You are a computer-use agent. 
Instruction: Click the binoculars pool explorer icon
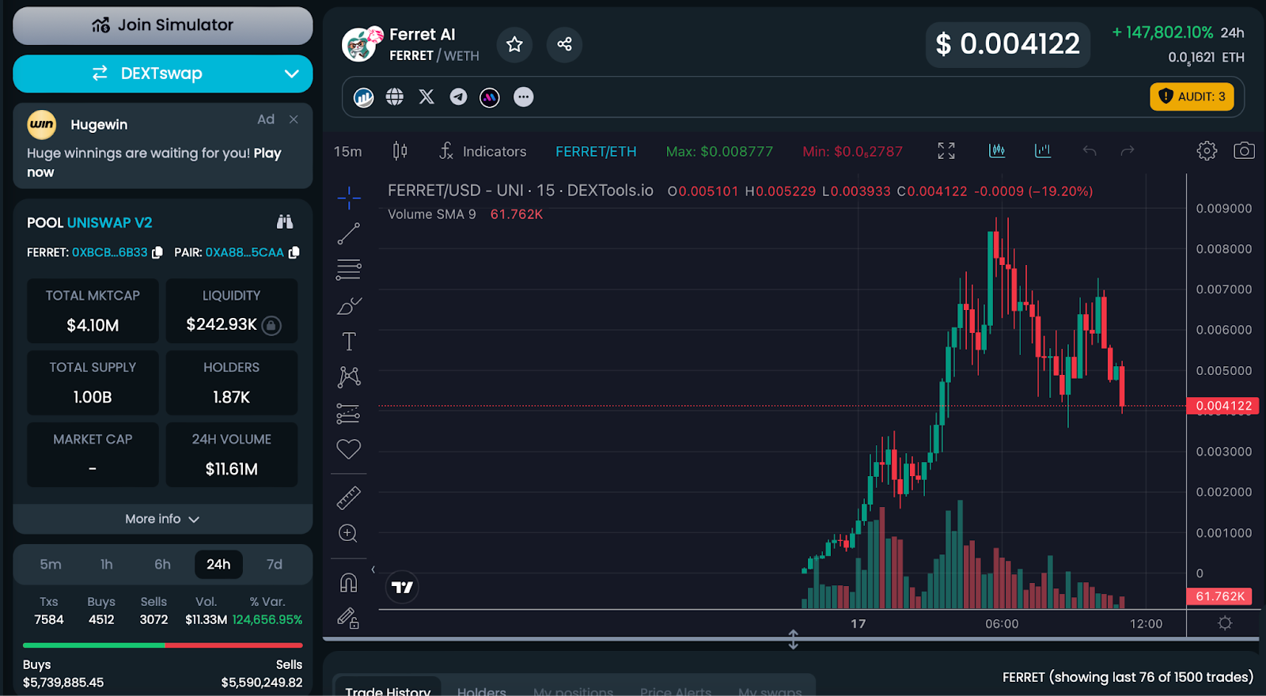[x=285, y=222]
